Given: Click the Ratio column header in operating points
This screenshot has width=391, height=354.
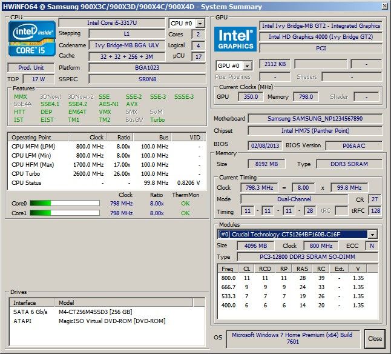Looking at the screenshot, I should pyautogui.click(x=120, y=138).
